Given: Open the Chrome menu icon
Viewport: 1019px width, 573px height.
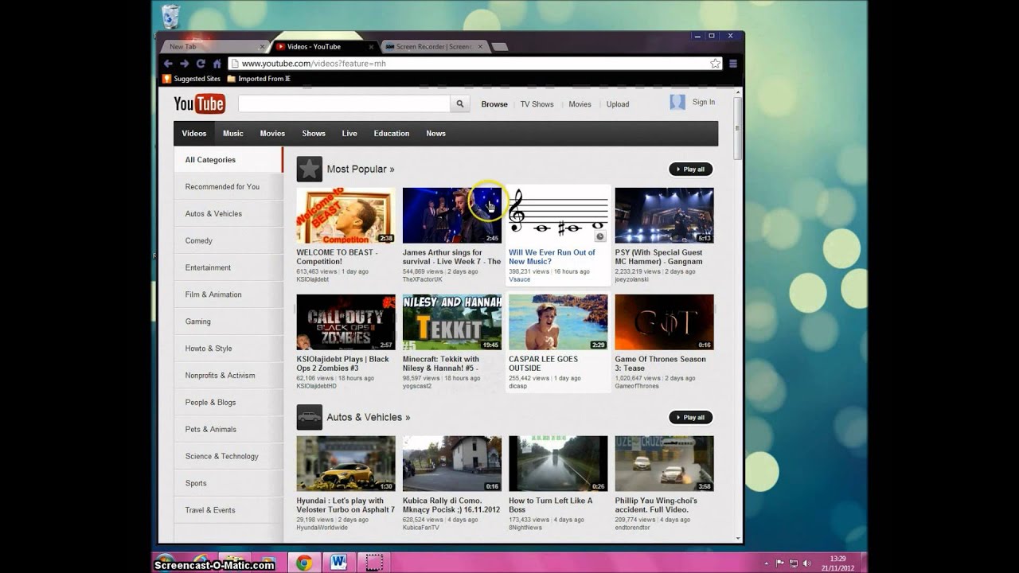Looking at the screenshot, I should click(x=733, y=64).
